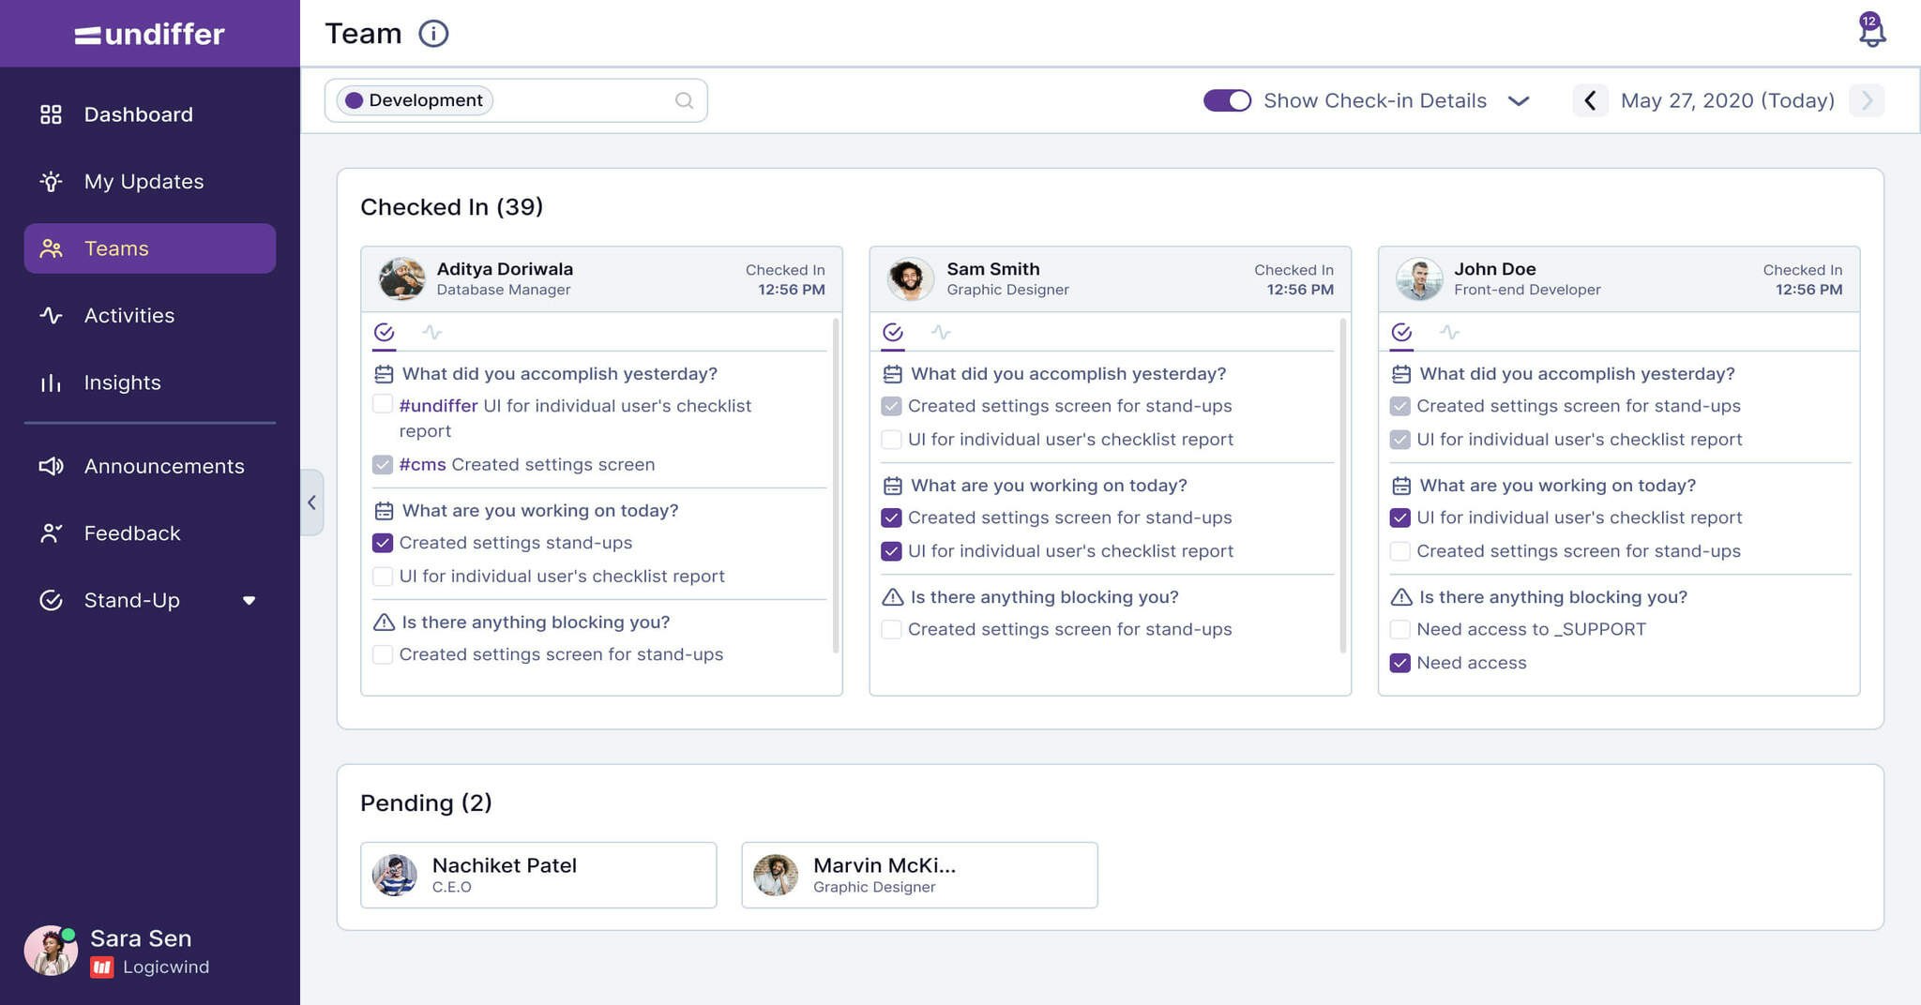1921x1005 pixels.
Task: Uncheck 'Created settings screen for stand-ups' under Sam's today question
Action: pyautogui.click(x=891, y=517)
